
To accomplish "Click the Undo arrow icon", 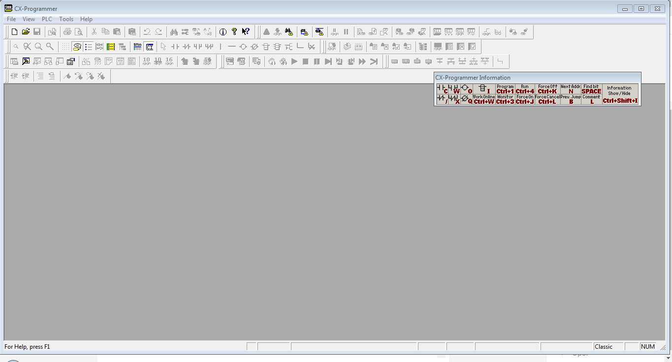I will pyautogui.click(x=147, y=32).
